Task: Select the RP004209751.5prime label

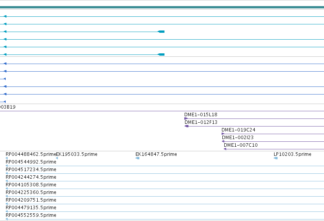Action: click(x=31, y=200)
